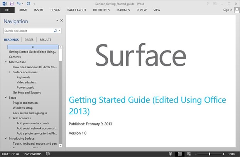
Task: Select the PAGES navigation tab
Action: coord(29,40)
